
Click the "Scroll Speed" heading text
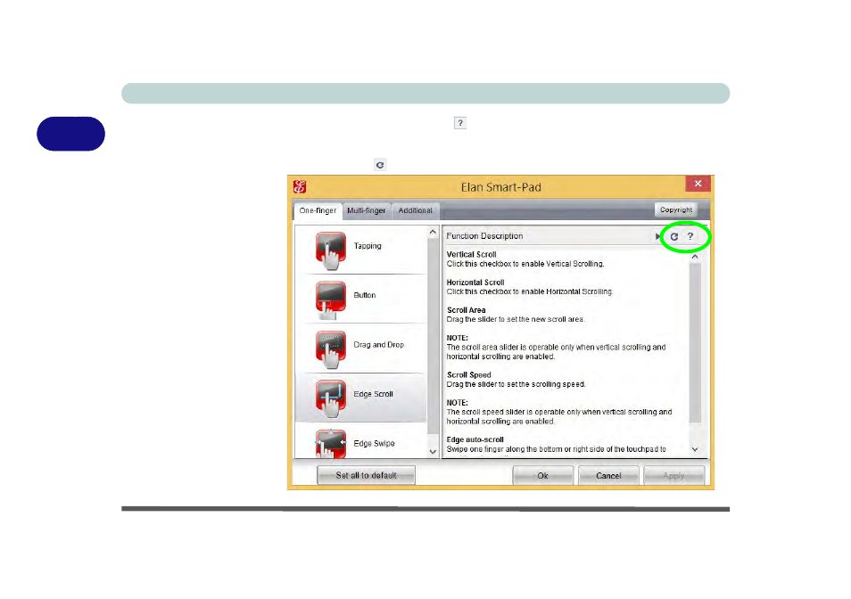point(469,374)
